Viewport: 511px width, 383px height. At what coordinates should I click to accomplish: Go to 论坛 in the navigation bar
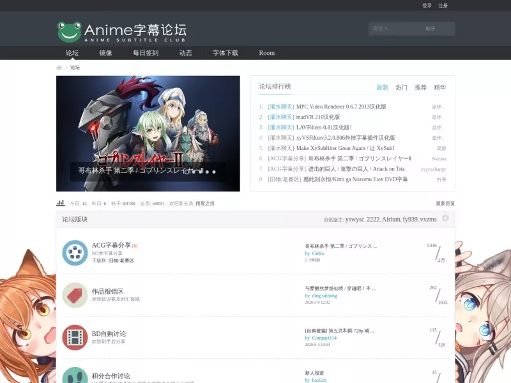click(x=72, y=53)
